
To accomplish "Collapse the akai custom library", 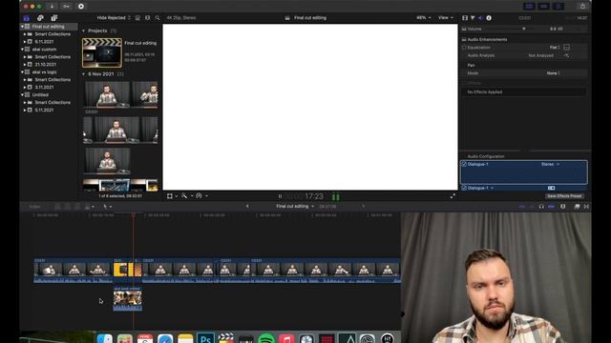I will coord(22,50).
